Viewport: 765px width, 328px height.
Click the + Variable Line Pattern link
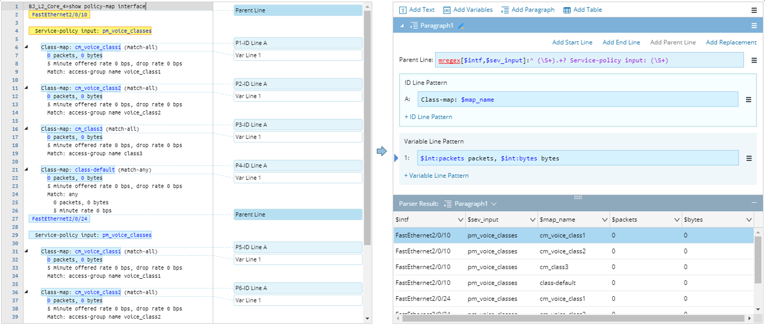tap(436, 176)
